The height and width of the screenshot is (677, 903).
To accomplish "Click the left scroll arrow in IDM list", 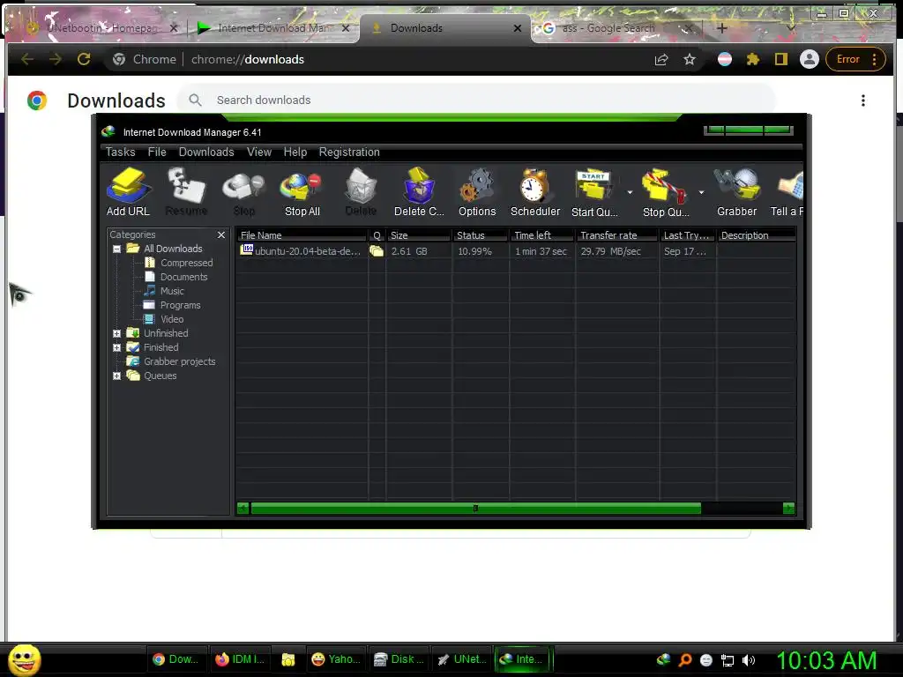I will (243, 509).
